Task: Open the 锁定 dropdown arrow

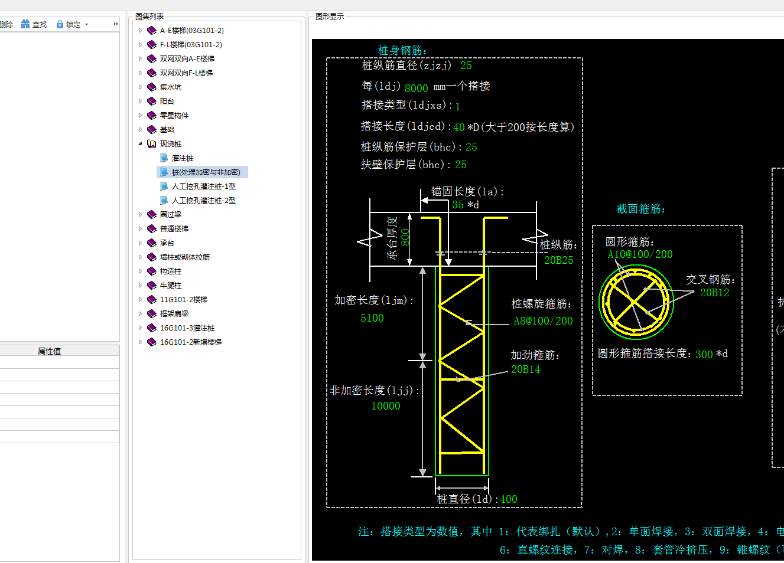Action: [86, 25]
